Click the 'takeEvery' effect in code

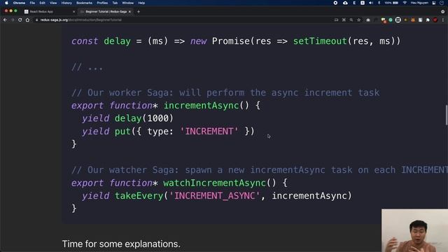pyautogui.click(x=139, y=196)
